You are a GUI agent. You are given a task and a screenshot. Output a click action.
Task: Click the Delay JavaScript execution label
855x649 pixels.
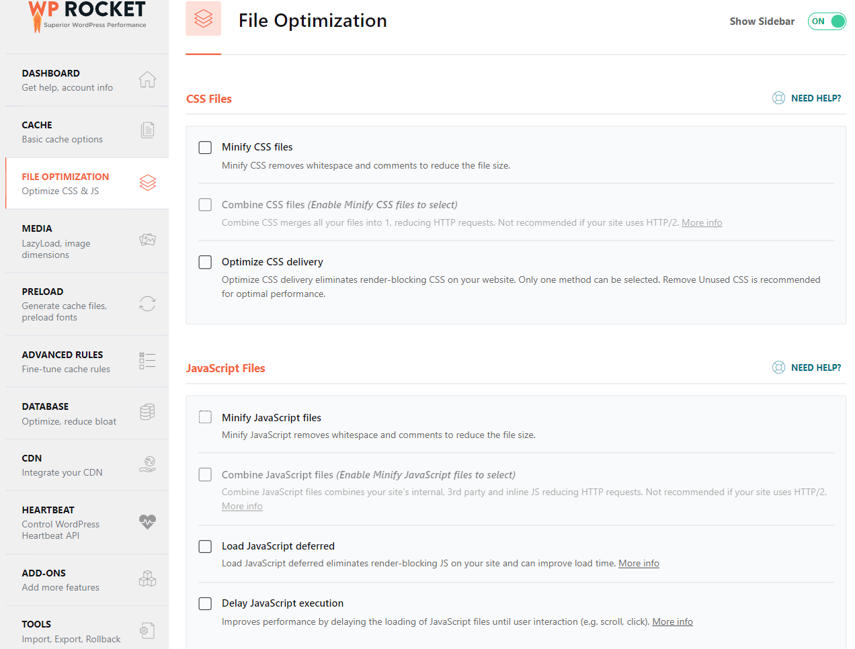point(282,603)
